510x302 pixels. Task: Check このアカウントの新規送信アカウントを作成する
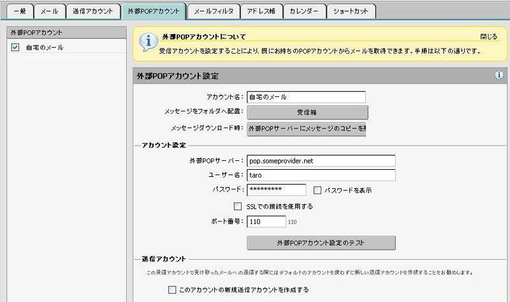click(x=171, y=290)
